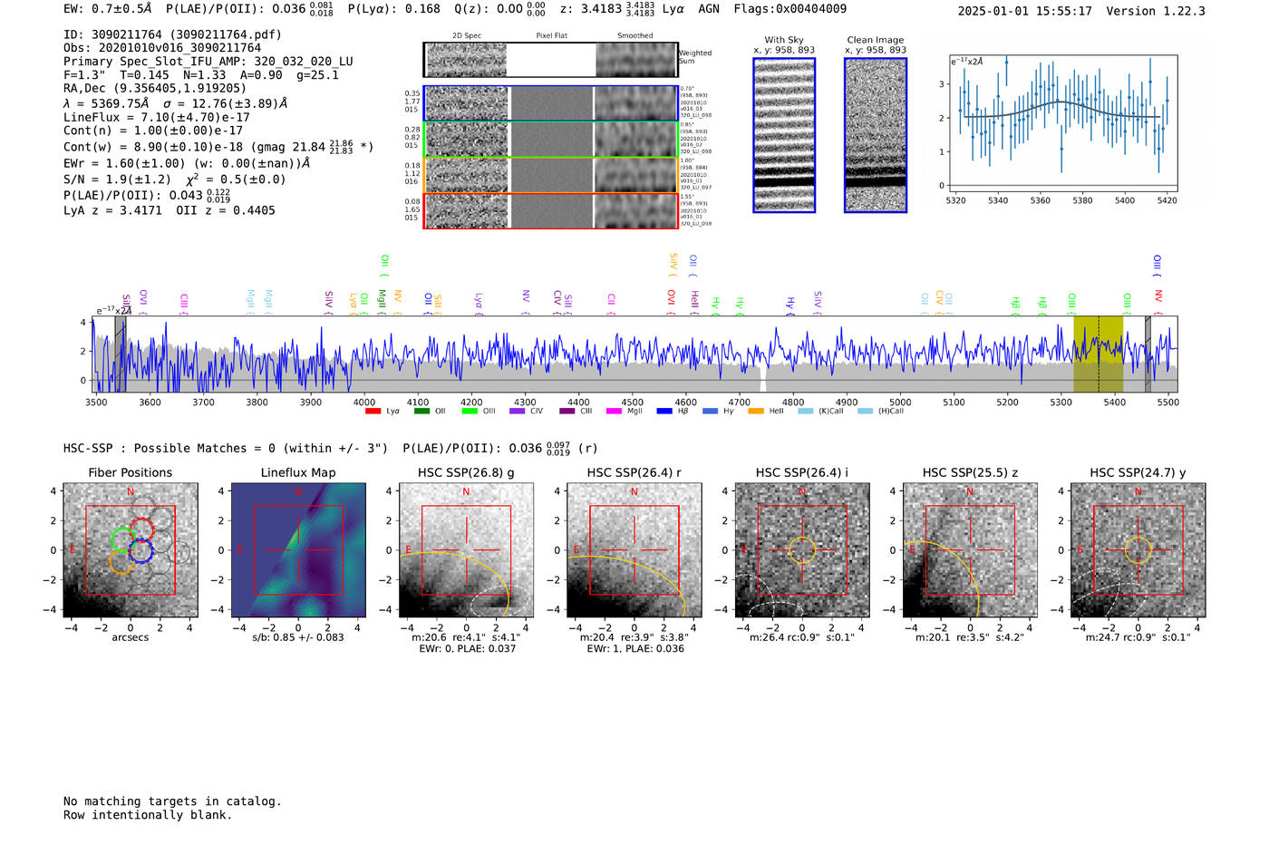1269x864 pixels.
Task: Click the Flags:0x00404009 text
Action: [x=790, y=9]
